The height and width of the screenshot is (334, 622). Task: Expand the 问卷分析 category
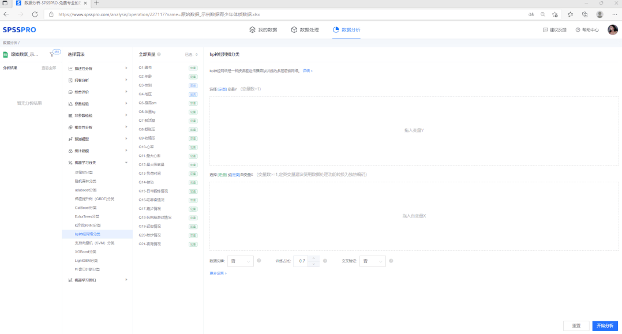pos(126,80)
